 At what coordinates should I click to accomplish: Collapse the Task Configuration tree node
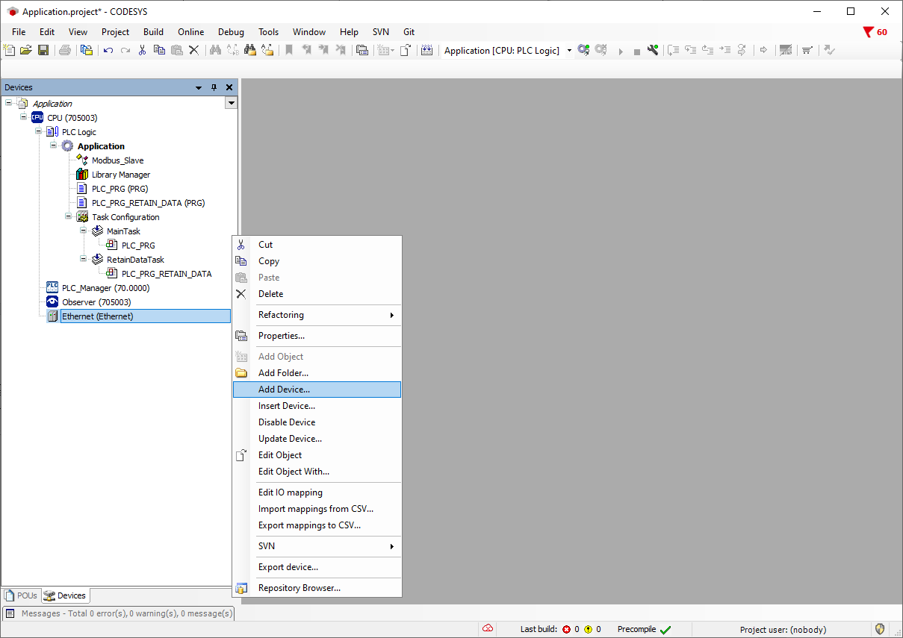[68, 217]
